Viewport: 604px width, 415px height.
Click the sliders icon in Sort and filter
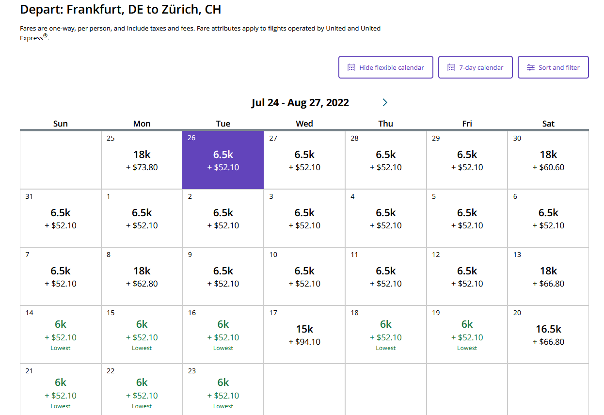coord(531,67)
